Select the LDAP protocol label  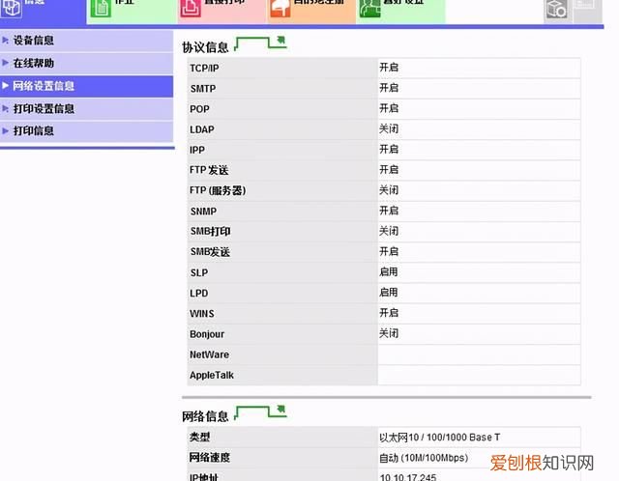(x=202, y=129)
